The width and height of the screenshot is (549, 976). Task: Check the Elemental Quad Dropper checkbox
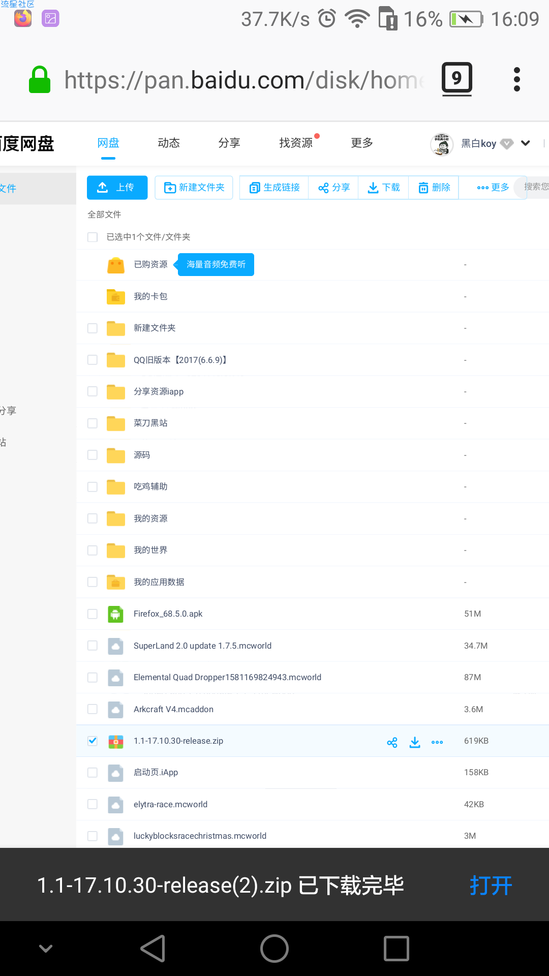coord(93,678)
